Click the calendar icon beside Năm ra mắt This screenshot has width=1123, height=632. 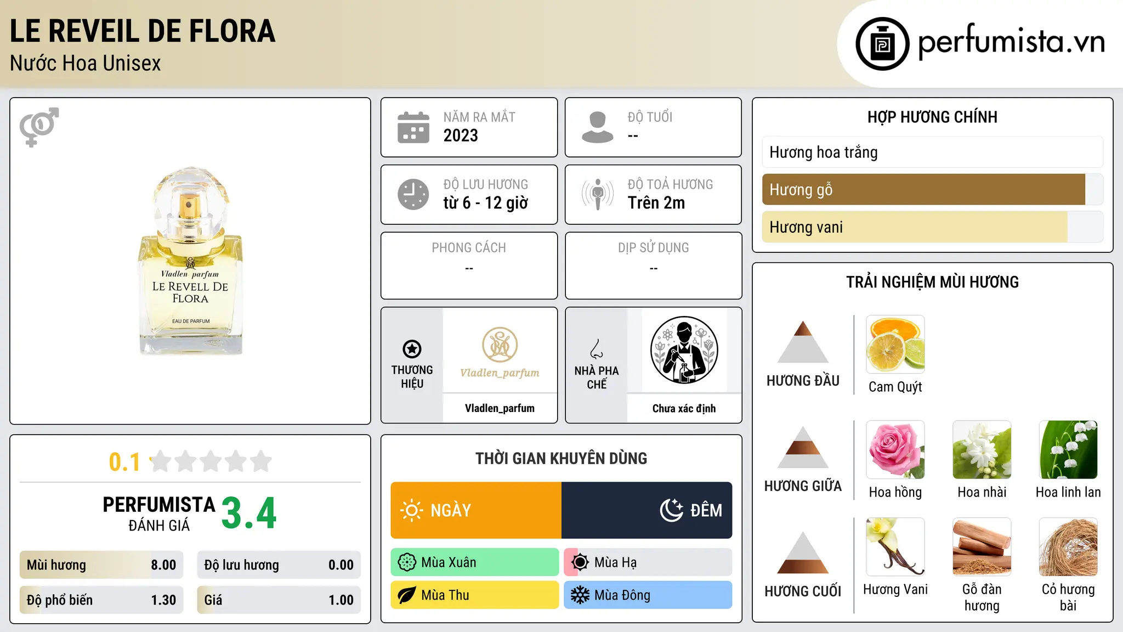[x=413, y=127]
